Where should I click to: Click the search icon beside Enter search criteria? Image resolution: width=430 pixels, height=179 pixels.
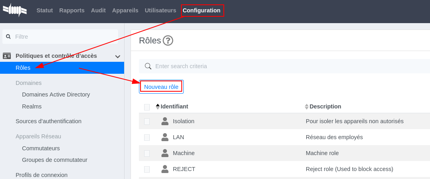point(148,66)
